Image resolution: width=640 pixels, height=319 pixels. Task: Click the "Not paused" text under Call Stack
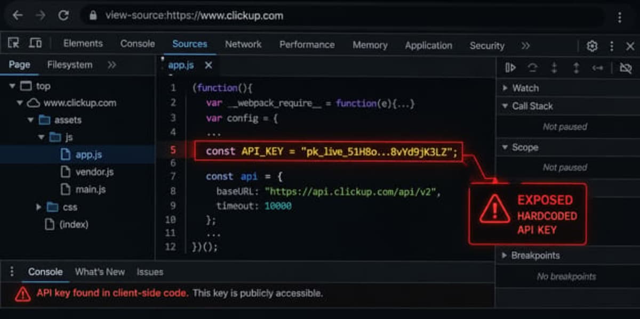565,127
